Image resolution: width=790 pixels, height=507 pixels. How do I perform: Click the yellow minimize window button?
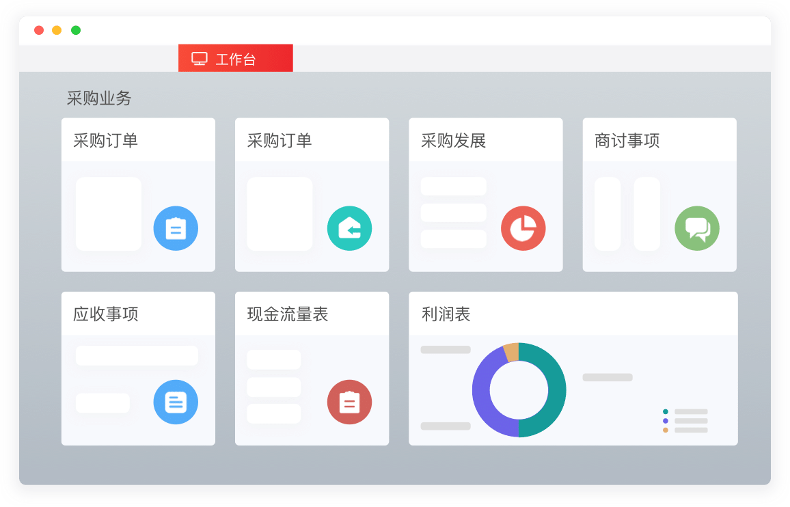tap(57, 30)
